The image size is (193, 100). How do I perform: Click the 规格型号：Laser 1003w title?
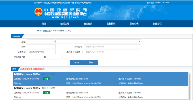click(27, 88)
